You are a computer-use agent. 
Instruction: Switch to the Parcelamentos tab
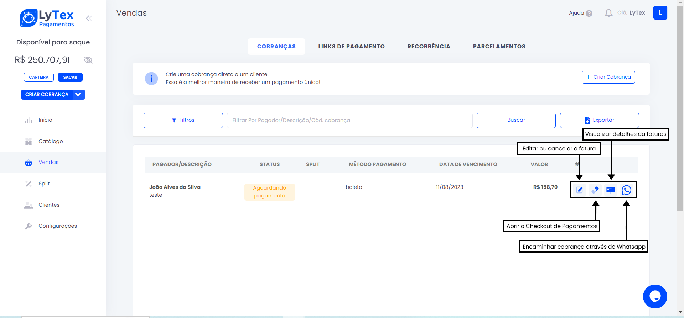[499, 47]
